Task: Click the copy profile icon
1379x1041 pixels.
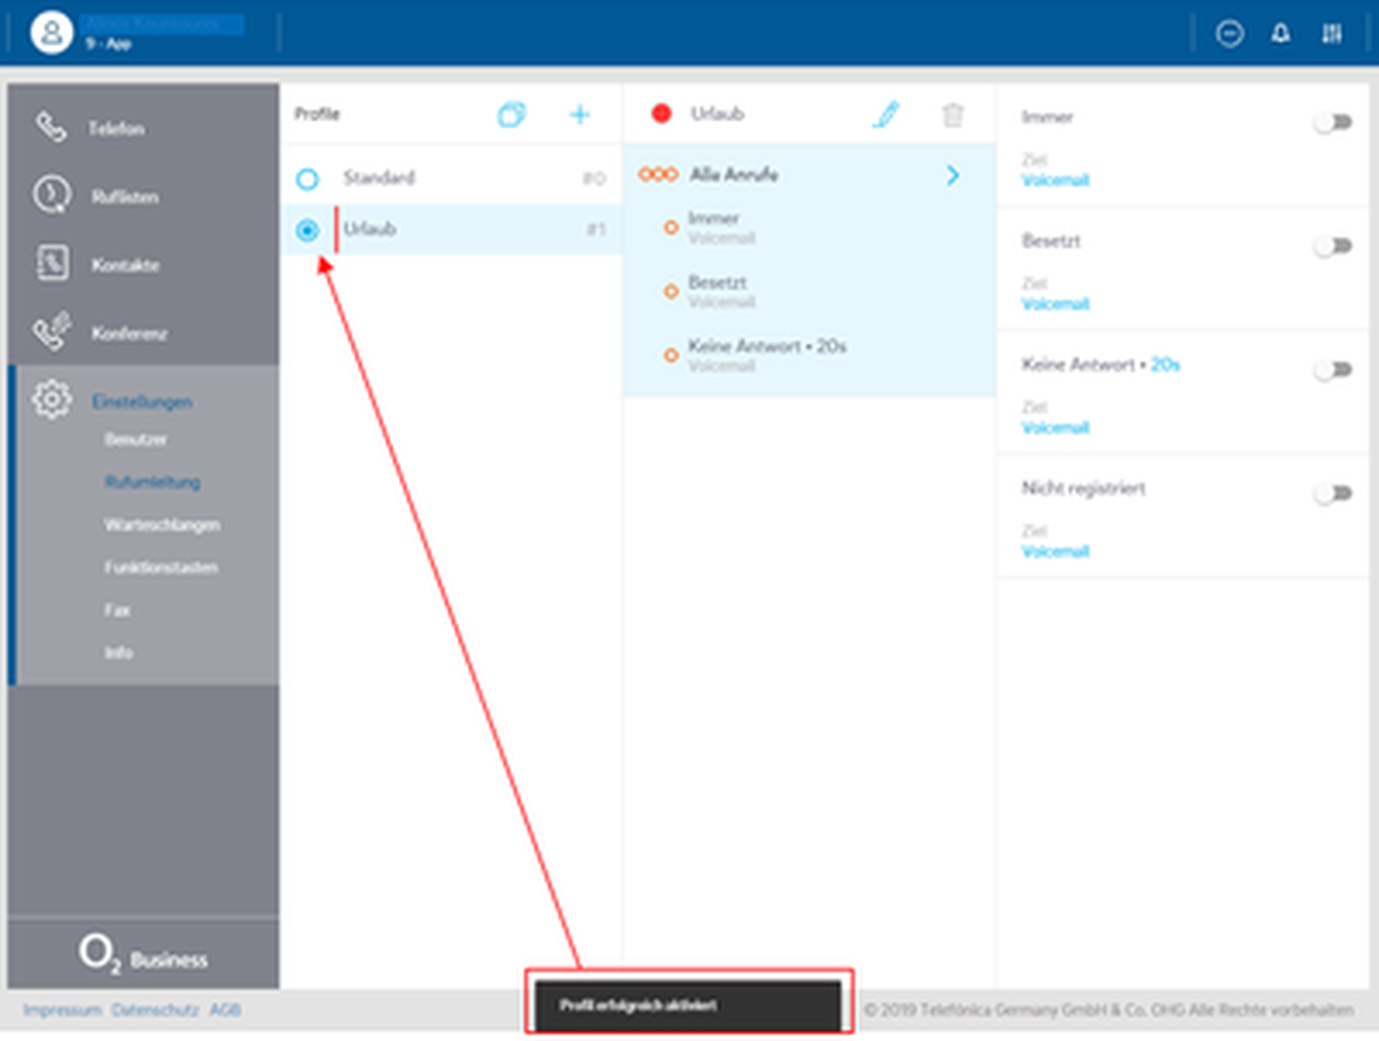Action: pos(511,114)
